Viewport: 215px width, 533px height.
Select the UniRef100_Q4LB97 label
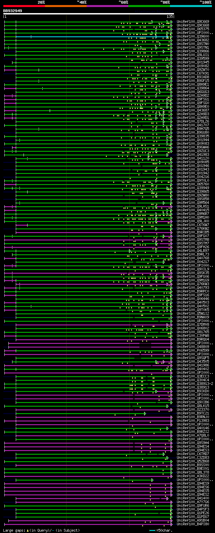point(193,251)
